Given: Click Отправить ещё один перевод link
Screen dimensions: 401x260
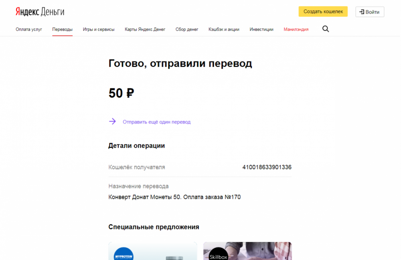Looking at the screenshot, I should pos(156,122).
